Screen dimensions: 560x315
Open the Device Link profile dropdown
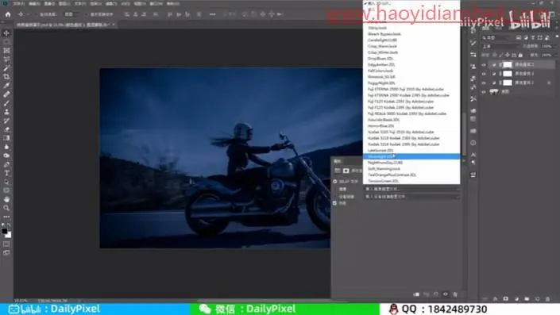click(411, 197)
